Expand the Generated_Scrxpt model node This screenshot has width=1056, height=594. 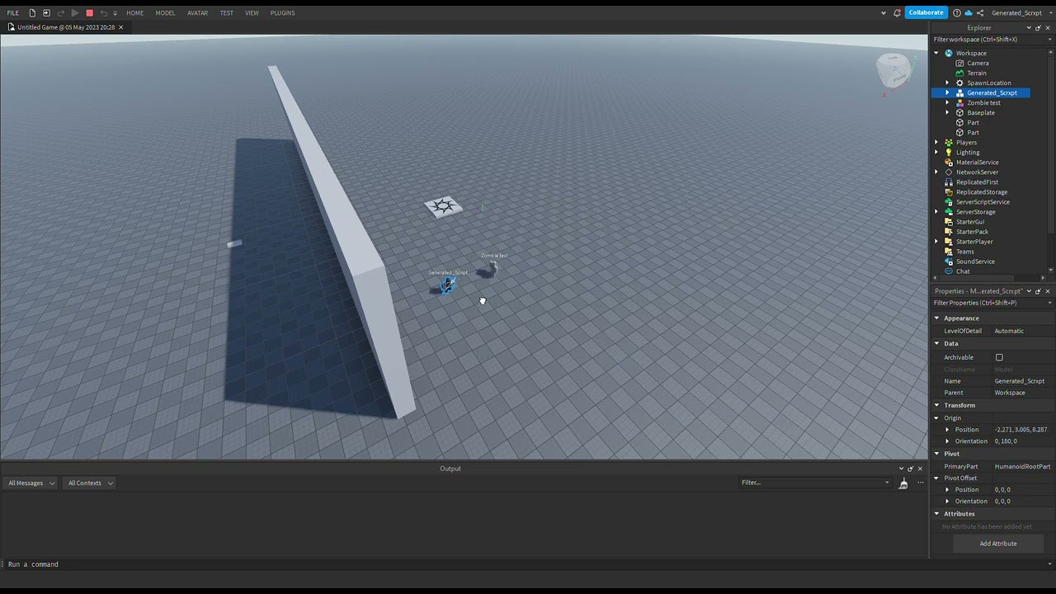click(x=947, y=93)
